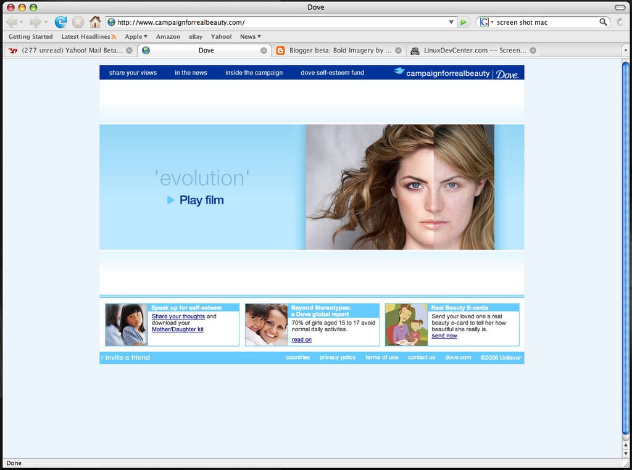Screen dimensions: 632x470
Task: Click the 'send now' e-card link
Action: [x=444, y=336]
